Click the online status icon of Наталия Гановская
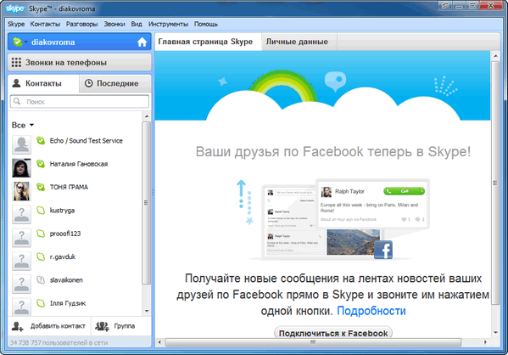The width and height of the screenshot is (508, 355). (x=41, y=164)
